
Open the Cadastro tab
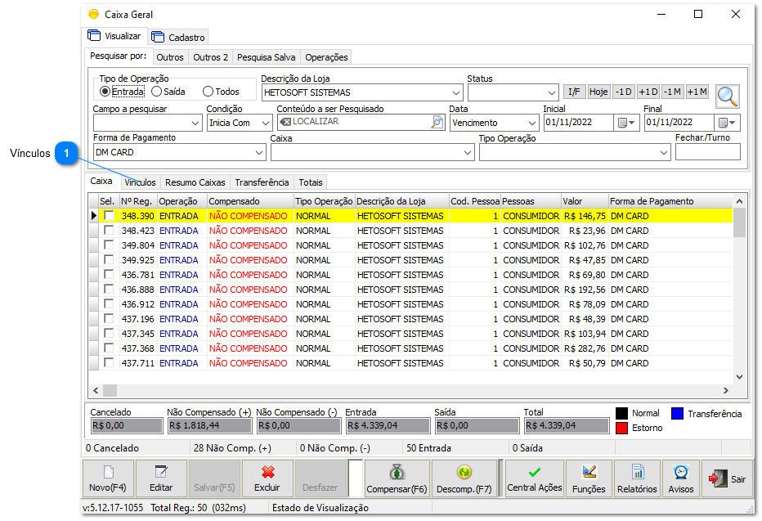coord(179,37)
